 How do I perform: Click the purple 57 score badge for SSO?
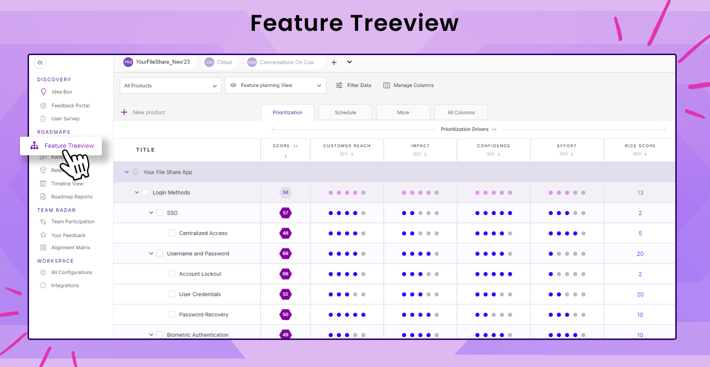285,213
